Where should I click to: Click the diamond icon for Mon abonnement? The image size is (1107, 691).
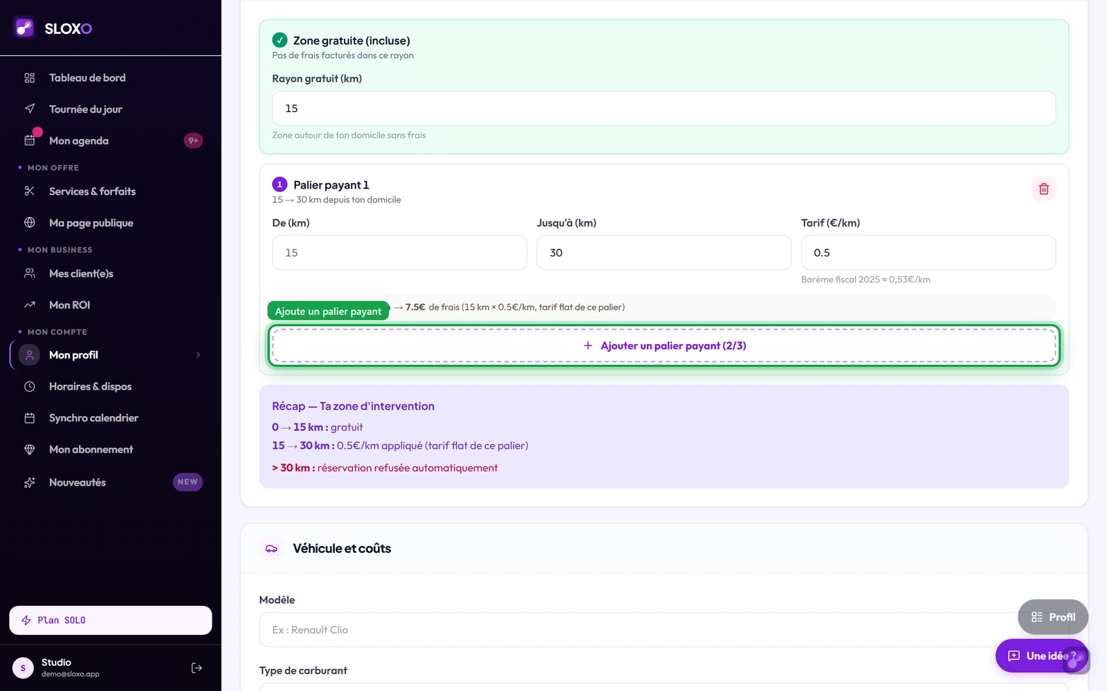pos(30,449)
